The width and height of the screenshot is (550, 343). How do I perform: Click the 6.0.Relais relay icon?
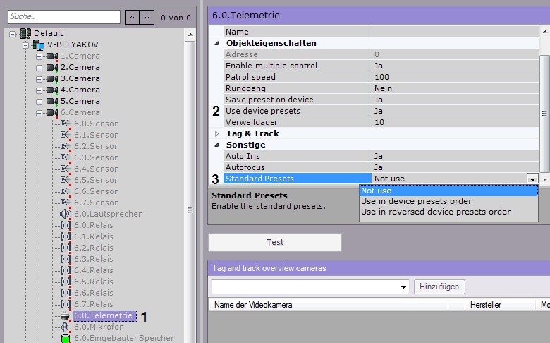pyautogui.click(x=66, y=225)
